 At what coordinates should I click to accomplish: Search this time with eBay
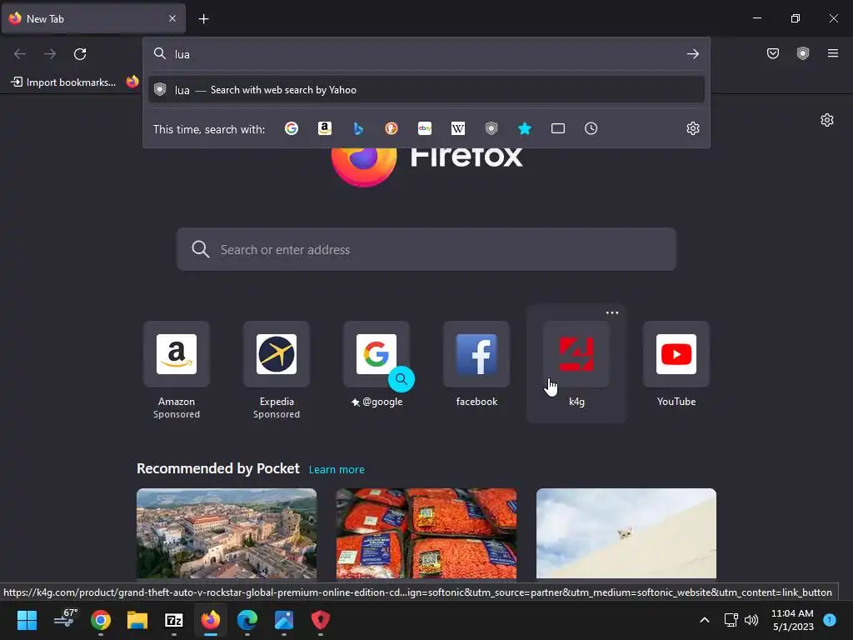(x=425, y=128)
